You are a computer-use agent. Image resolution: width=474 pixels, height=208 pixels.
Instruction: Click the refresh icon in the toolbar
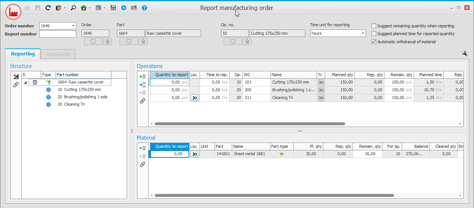coord(48,8)
